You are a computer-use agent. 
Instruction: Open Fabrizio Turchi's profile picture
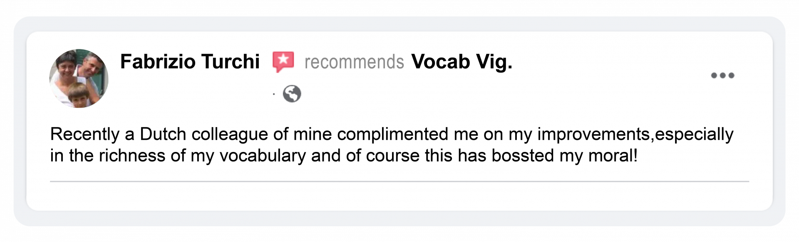pyautogui.click(x=79, y=78)
